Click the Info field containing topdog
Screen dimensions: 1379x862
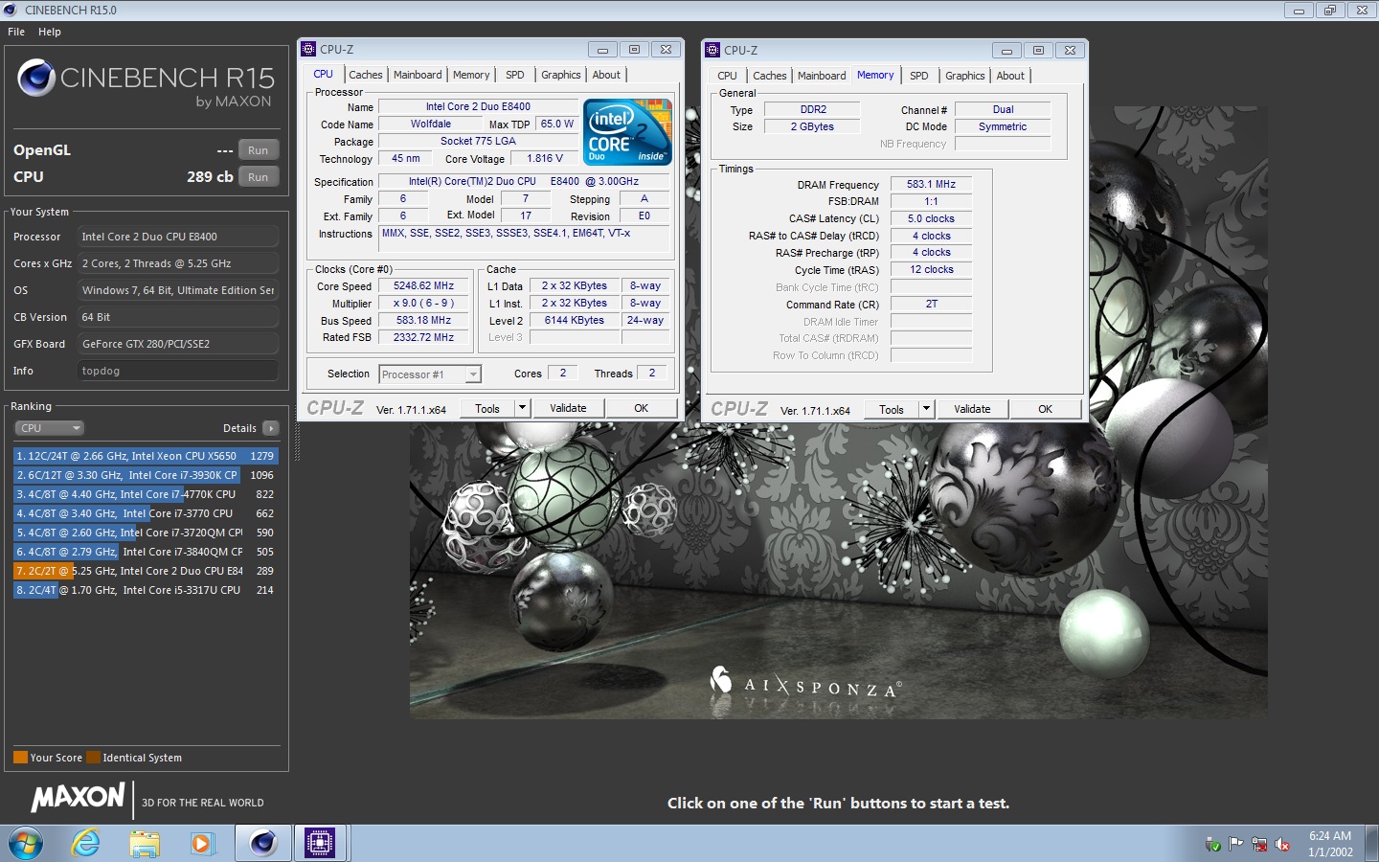[178, 371]
